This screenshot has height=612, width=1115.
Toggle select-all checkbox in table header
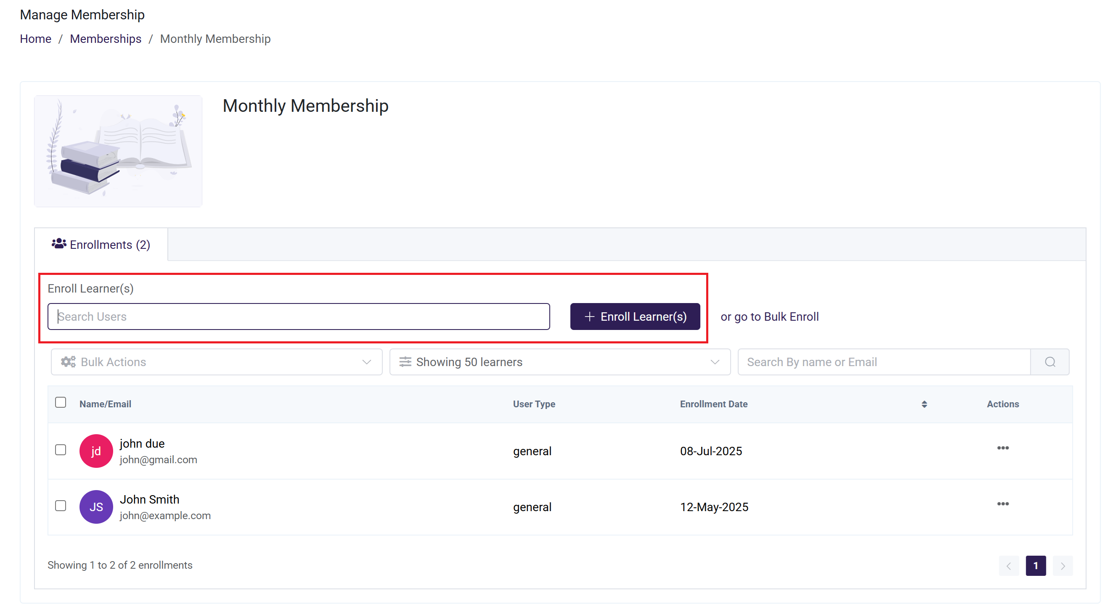[x=61, y=403]
